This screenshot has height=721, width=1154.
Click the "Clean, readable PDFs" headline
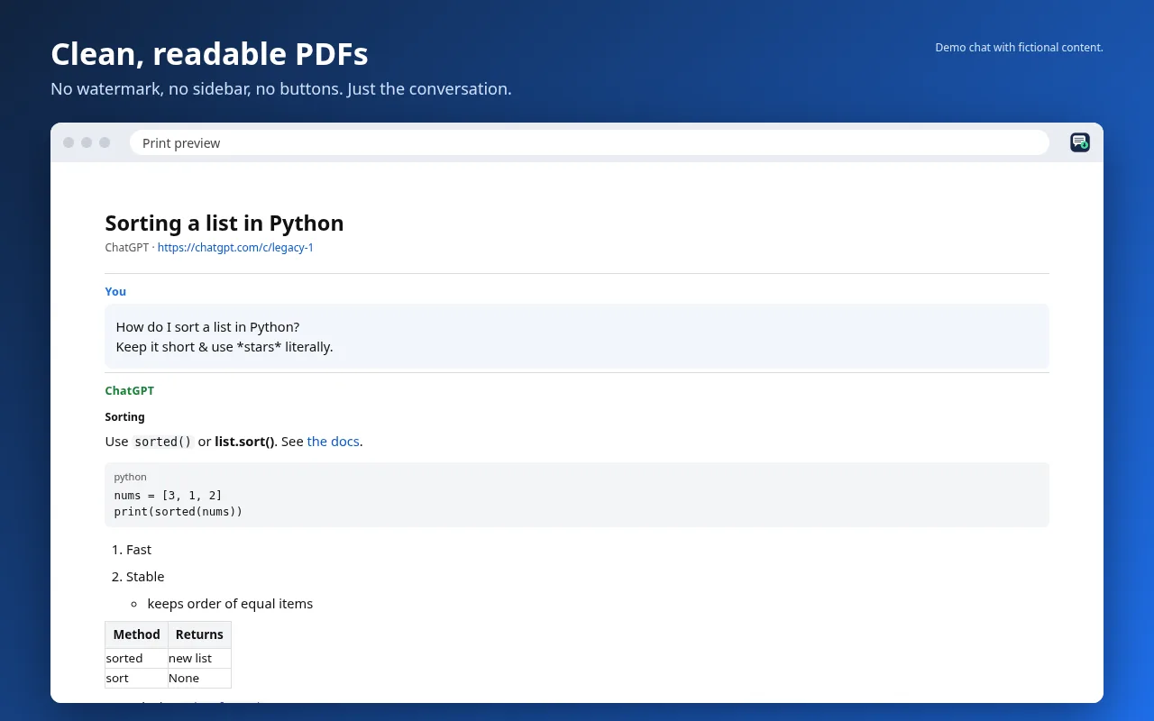pyautogui.click(x=209, y=54)
